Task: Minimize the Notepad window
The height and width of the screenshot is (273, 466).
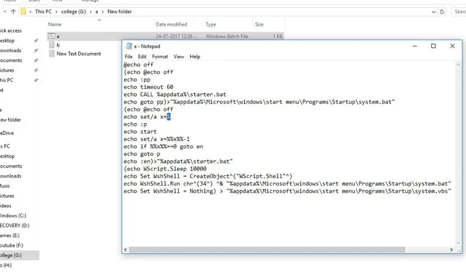Action: pos(415,46)
